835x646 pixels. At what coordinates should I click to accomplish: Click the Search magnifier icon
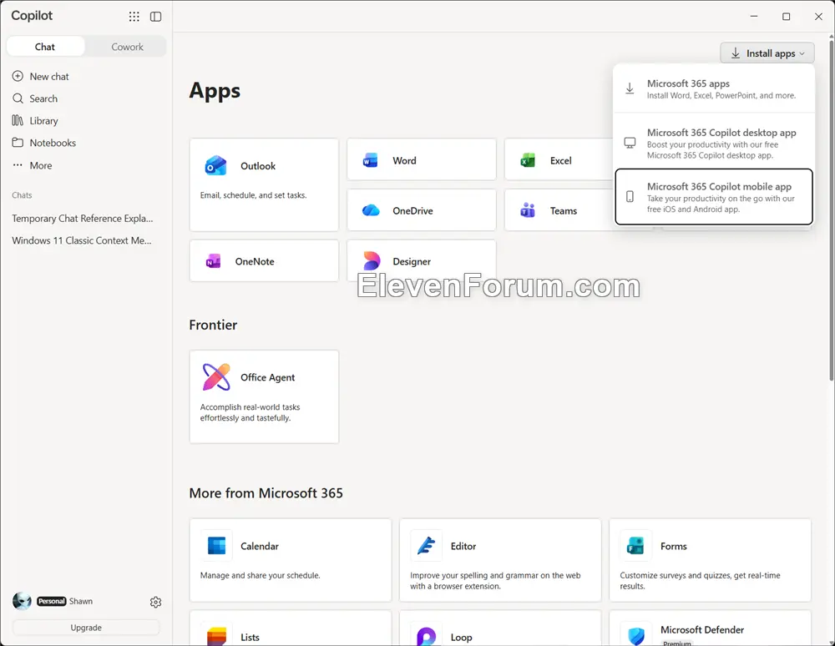coord(18,98)
